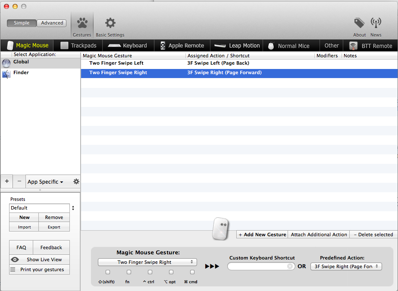Switch to Advanced mode
Viewport: 398px width, 291px height.
[52, 23]
